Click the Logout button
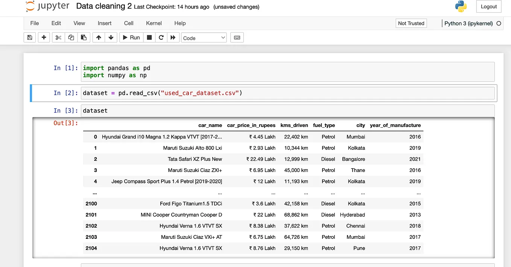This screenshot has width=511, height=267. click(488, 6)
